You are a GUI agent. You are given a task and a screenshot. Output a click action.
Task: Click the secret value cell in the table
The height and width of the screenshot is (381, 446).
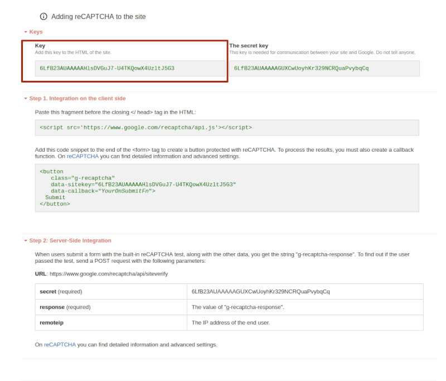click(305, 292)
